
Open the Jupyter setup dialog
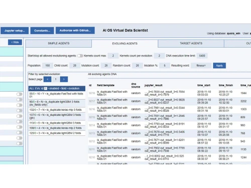[15, 31]
